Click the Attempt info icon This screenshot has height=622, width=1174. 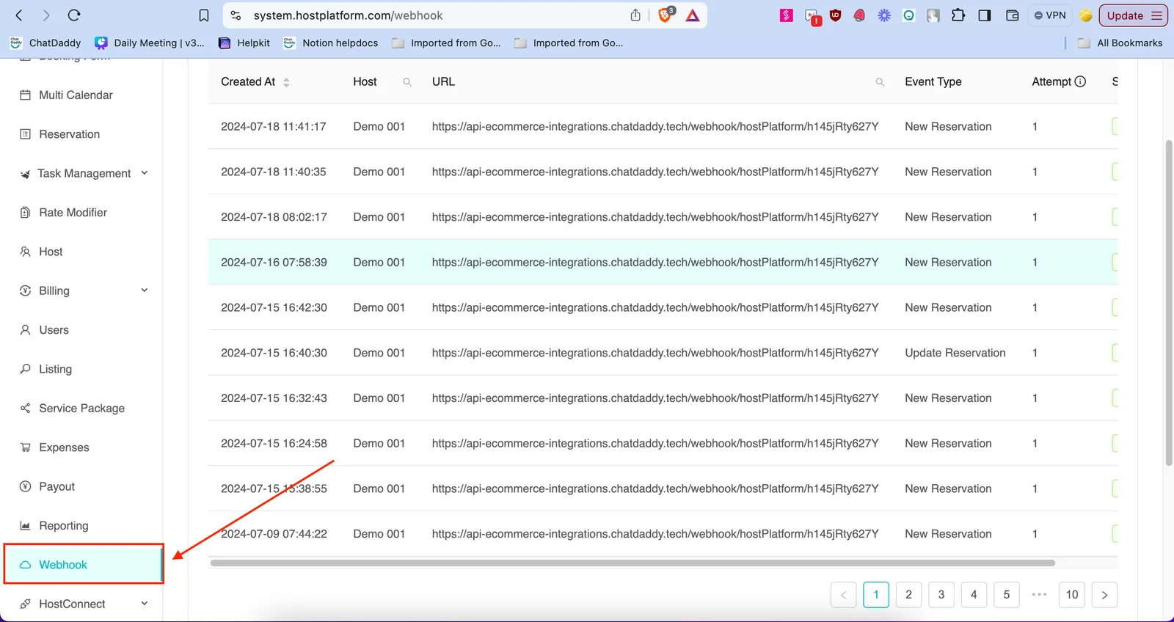point(1080,81)
